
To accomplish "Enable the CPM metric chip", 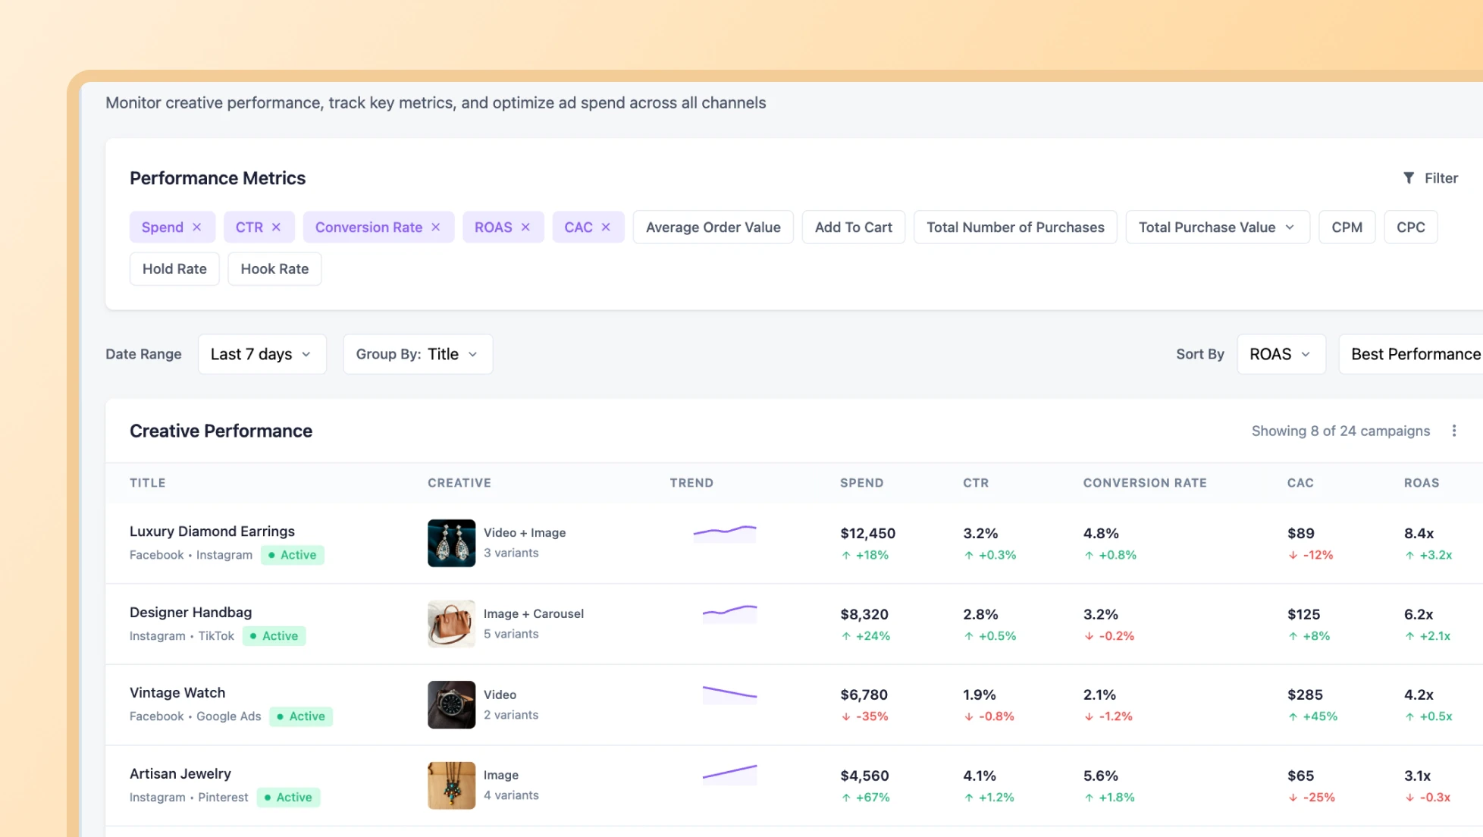I will [x=1347, y=227].
